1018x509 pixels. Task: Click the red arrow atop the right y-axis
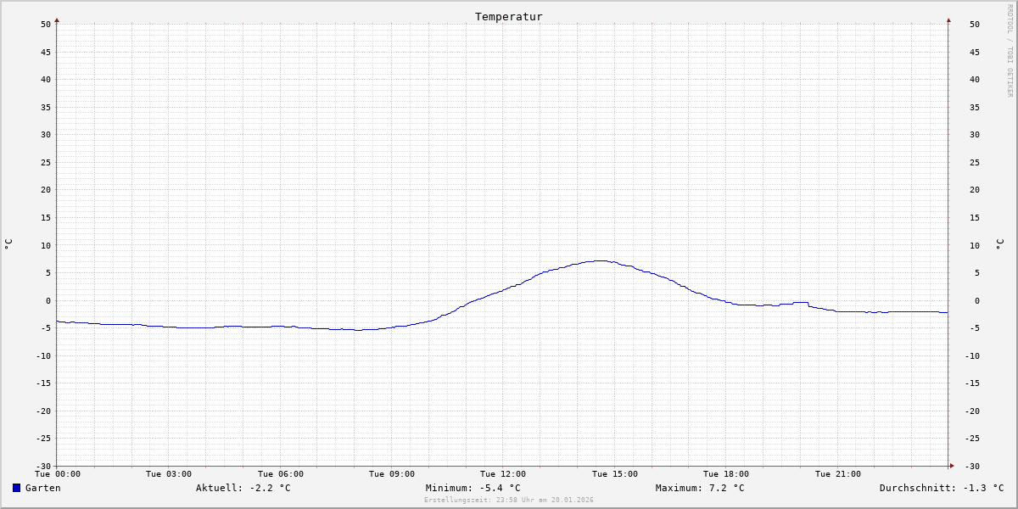click(948, 20)
